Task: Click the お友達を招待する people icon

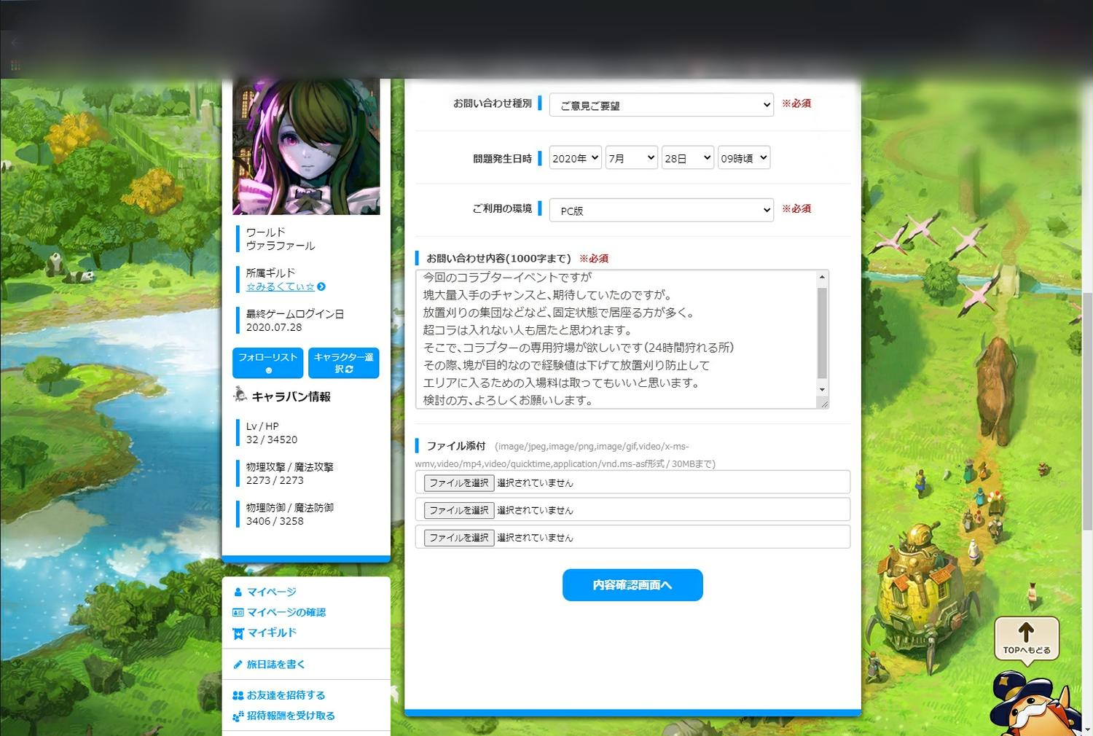Action: (x=238, y=696)
